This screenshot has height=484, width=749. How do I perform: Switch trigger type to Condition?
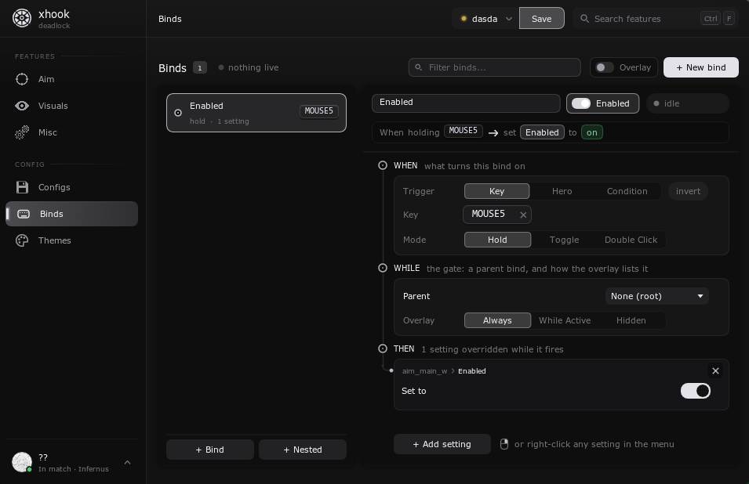click(627, 191)
